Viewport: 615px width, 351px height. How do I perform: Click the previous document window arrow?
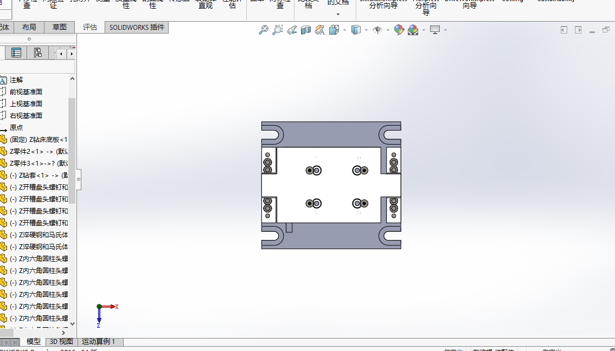click(x=564, y=30)
